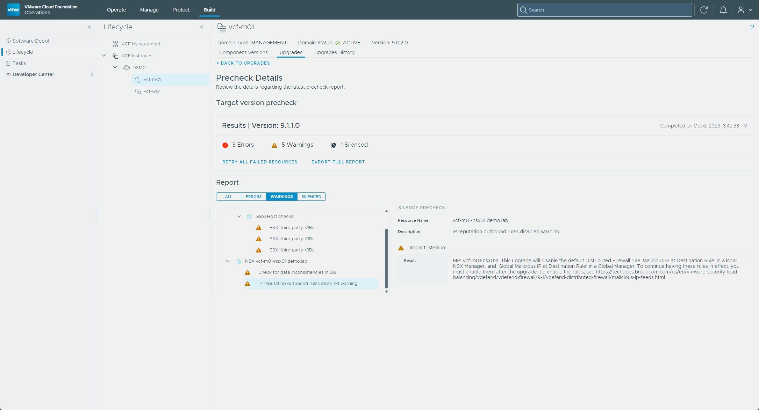759x410 pixels.
Task: Open the user account menu icon
Action: click(x=745, y=10)
